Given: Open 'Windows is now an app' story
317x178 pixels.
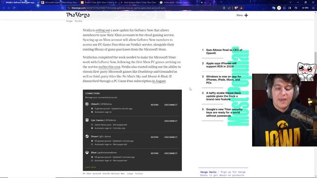Looking at the screenshot, I should tap(223, 80).
